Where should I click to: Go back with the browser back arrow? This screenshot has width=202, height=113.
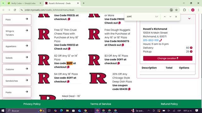[3, 10]
